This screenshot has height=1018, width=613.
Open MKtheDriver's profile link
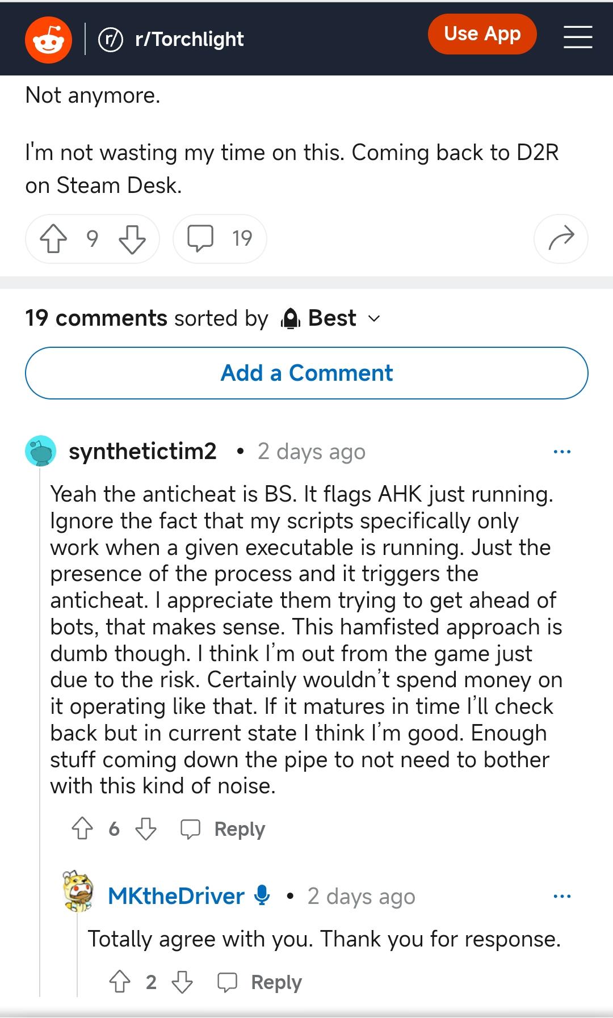pos(176,896)
